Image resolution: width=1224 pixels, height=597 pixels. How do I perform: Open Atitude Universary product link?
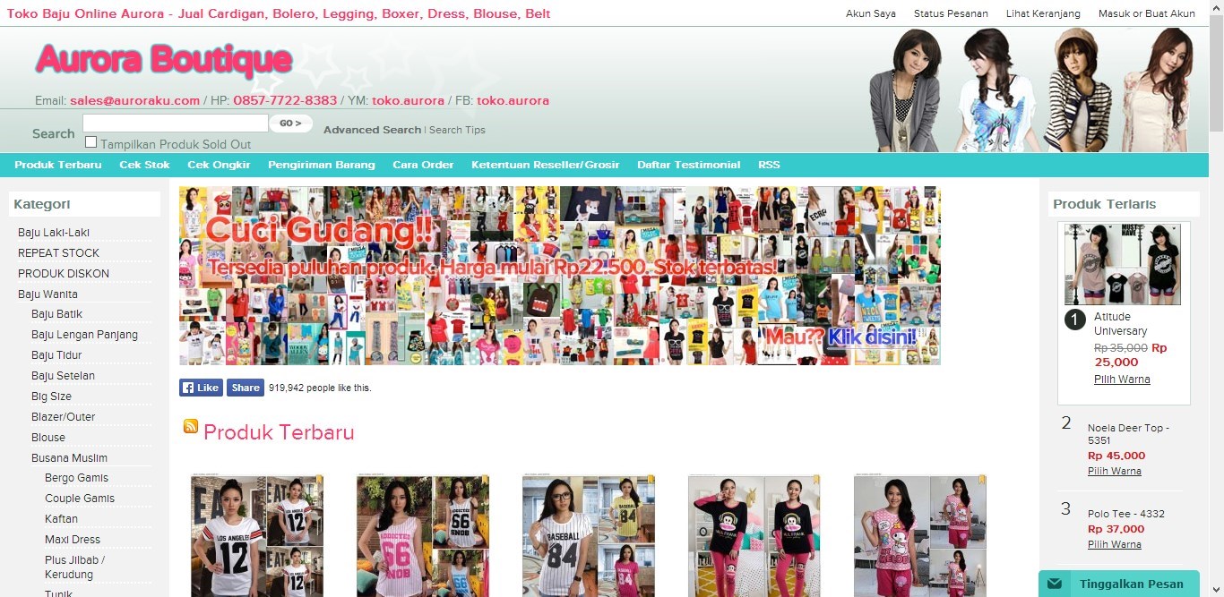click(x=1120, y=324)
